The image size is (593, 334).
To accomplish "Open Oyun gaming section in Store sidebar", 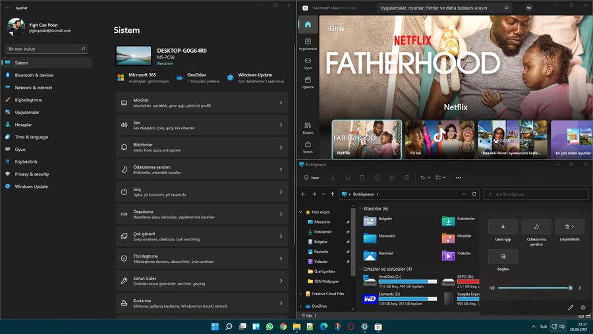I will coord(308,63).
